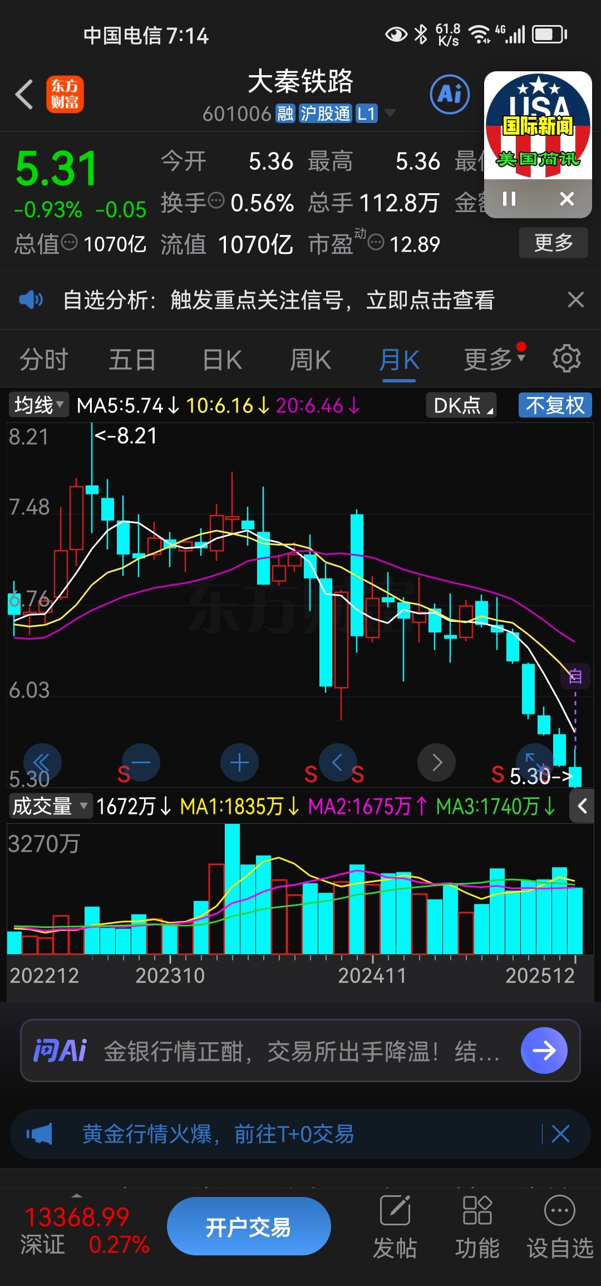This screenshot has height=1286, width=601.
Task: Tap the current price 5.31
Action: tap(57, 169)
